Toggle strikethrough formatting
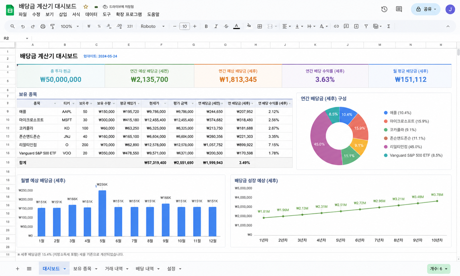 click(x=226, y=26)
